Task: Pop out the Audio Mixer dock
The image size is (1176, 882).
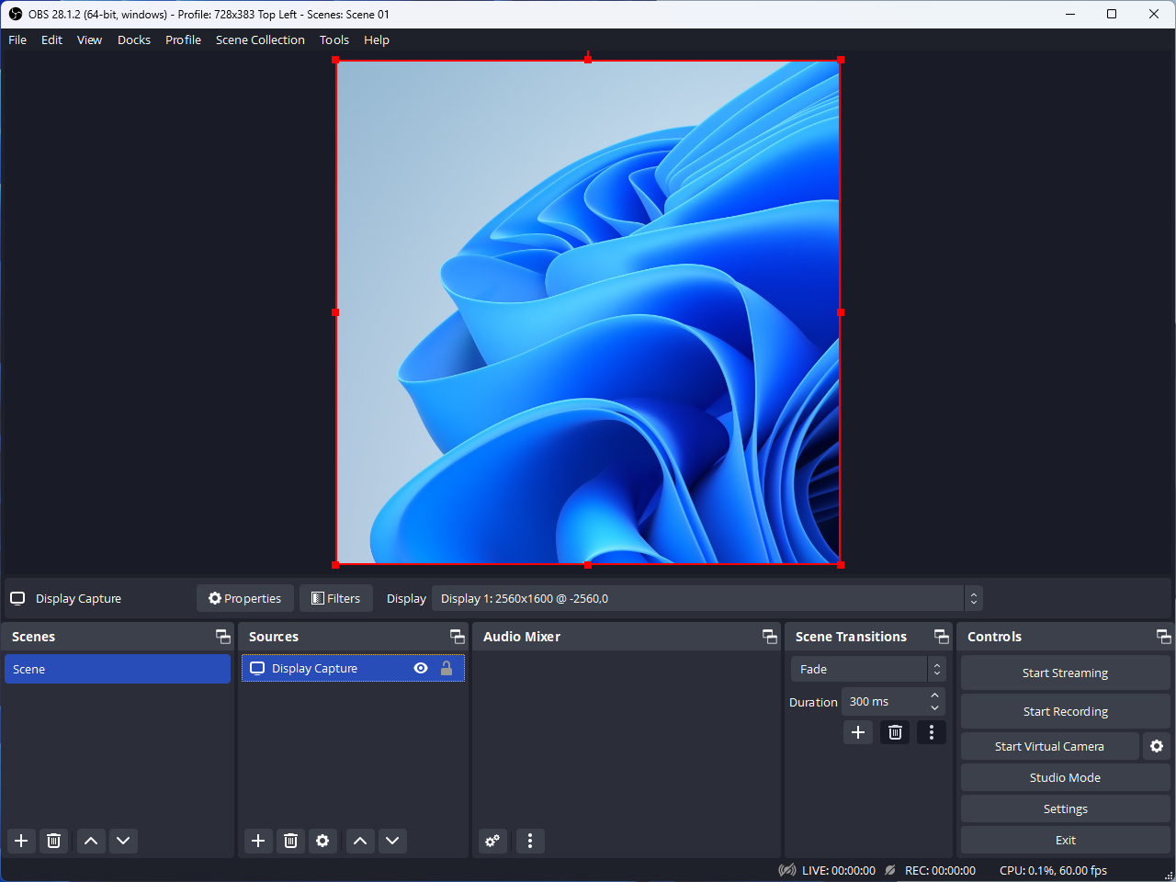Action: (770, 637)
